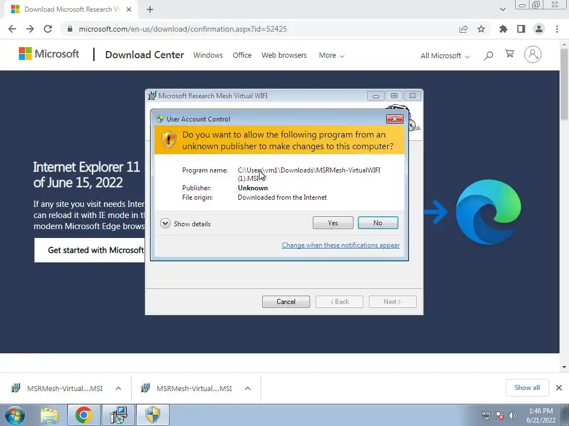Click Get started with Microsoft button

coord(89,250)
